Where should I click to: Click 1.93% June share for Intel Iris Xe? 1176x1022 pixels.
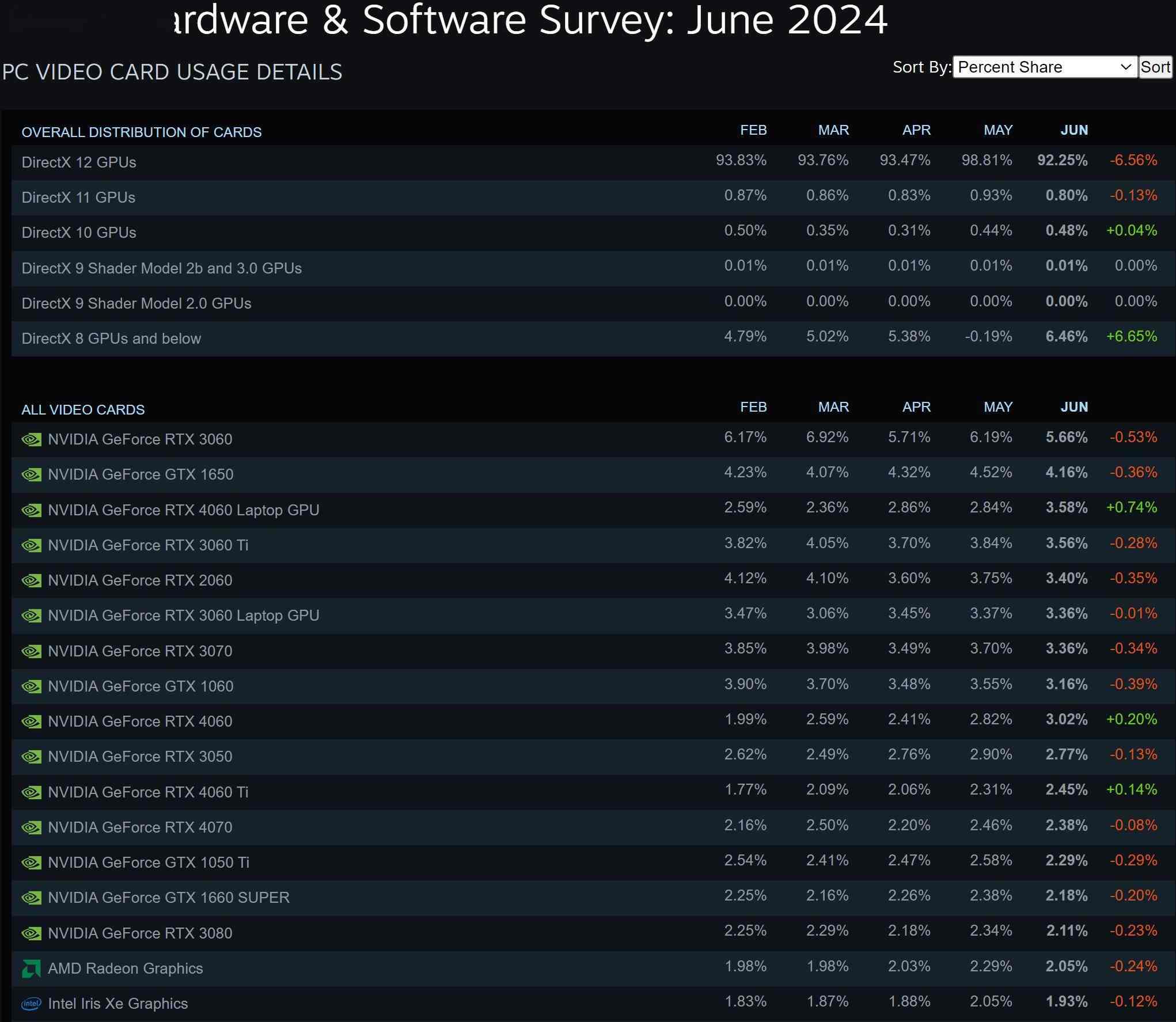(x=1067, y=1002)
